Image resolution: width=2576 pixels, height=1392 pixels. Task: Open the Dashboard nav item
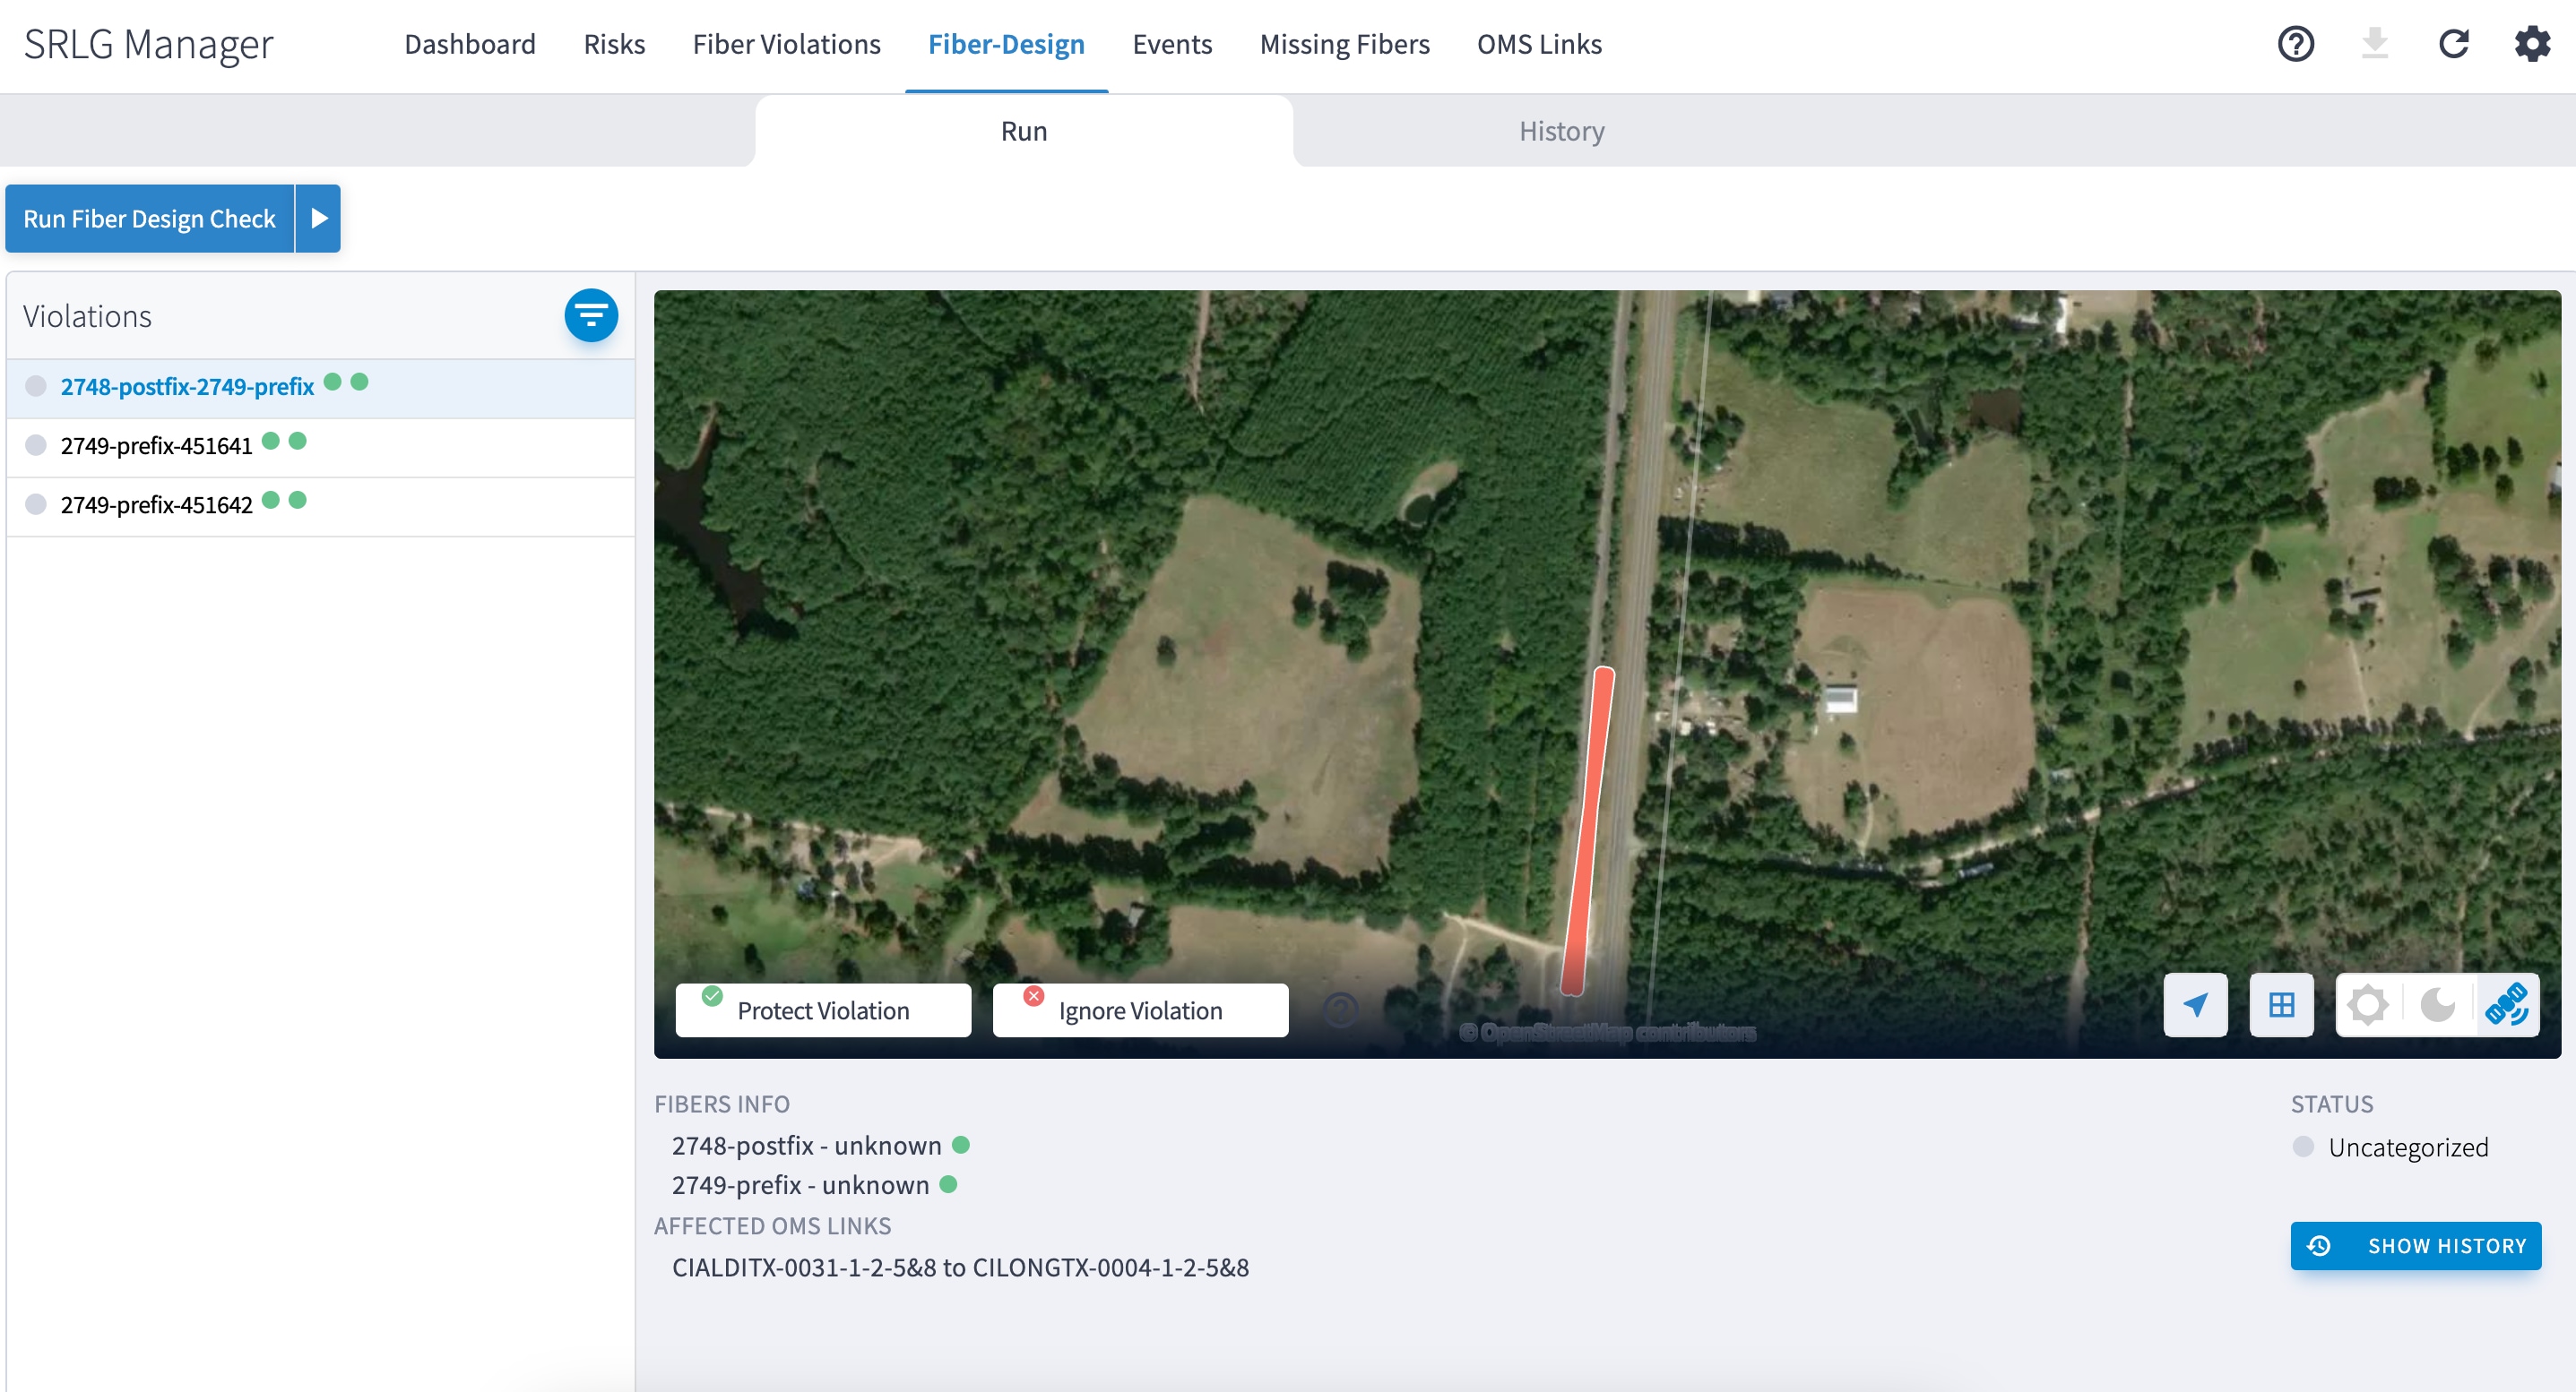(x=470, y=44)
